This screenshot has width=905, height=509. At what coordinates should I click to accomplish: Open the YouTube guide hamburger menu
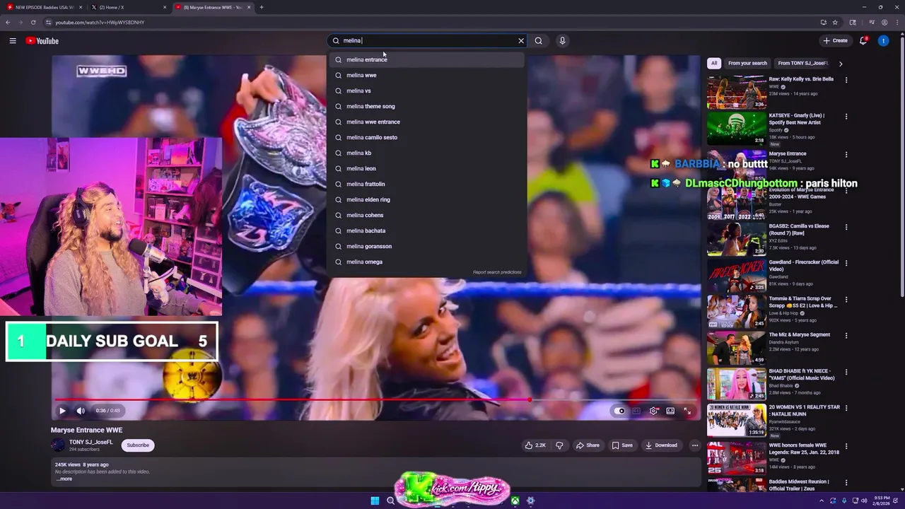pyautogui.click(x=13, y=41)
